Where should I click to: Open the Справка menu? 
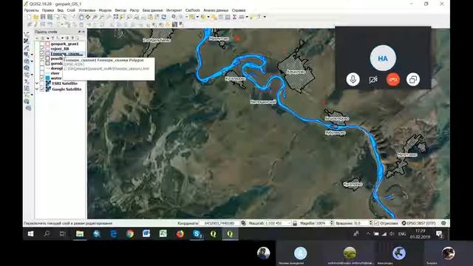click(239, 10)
